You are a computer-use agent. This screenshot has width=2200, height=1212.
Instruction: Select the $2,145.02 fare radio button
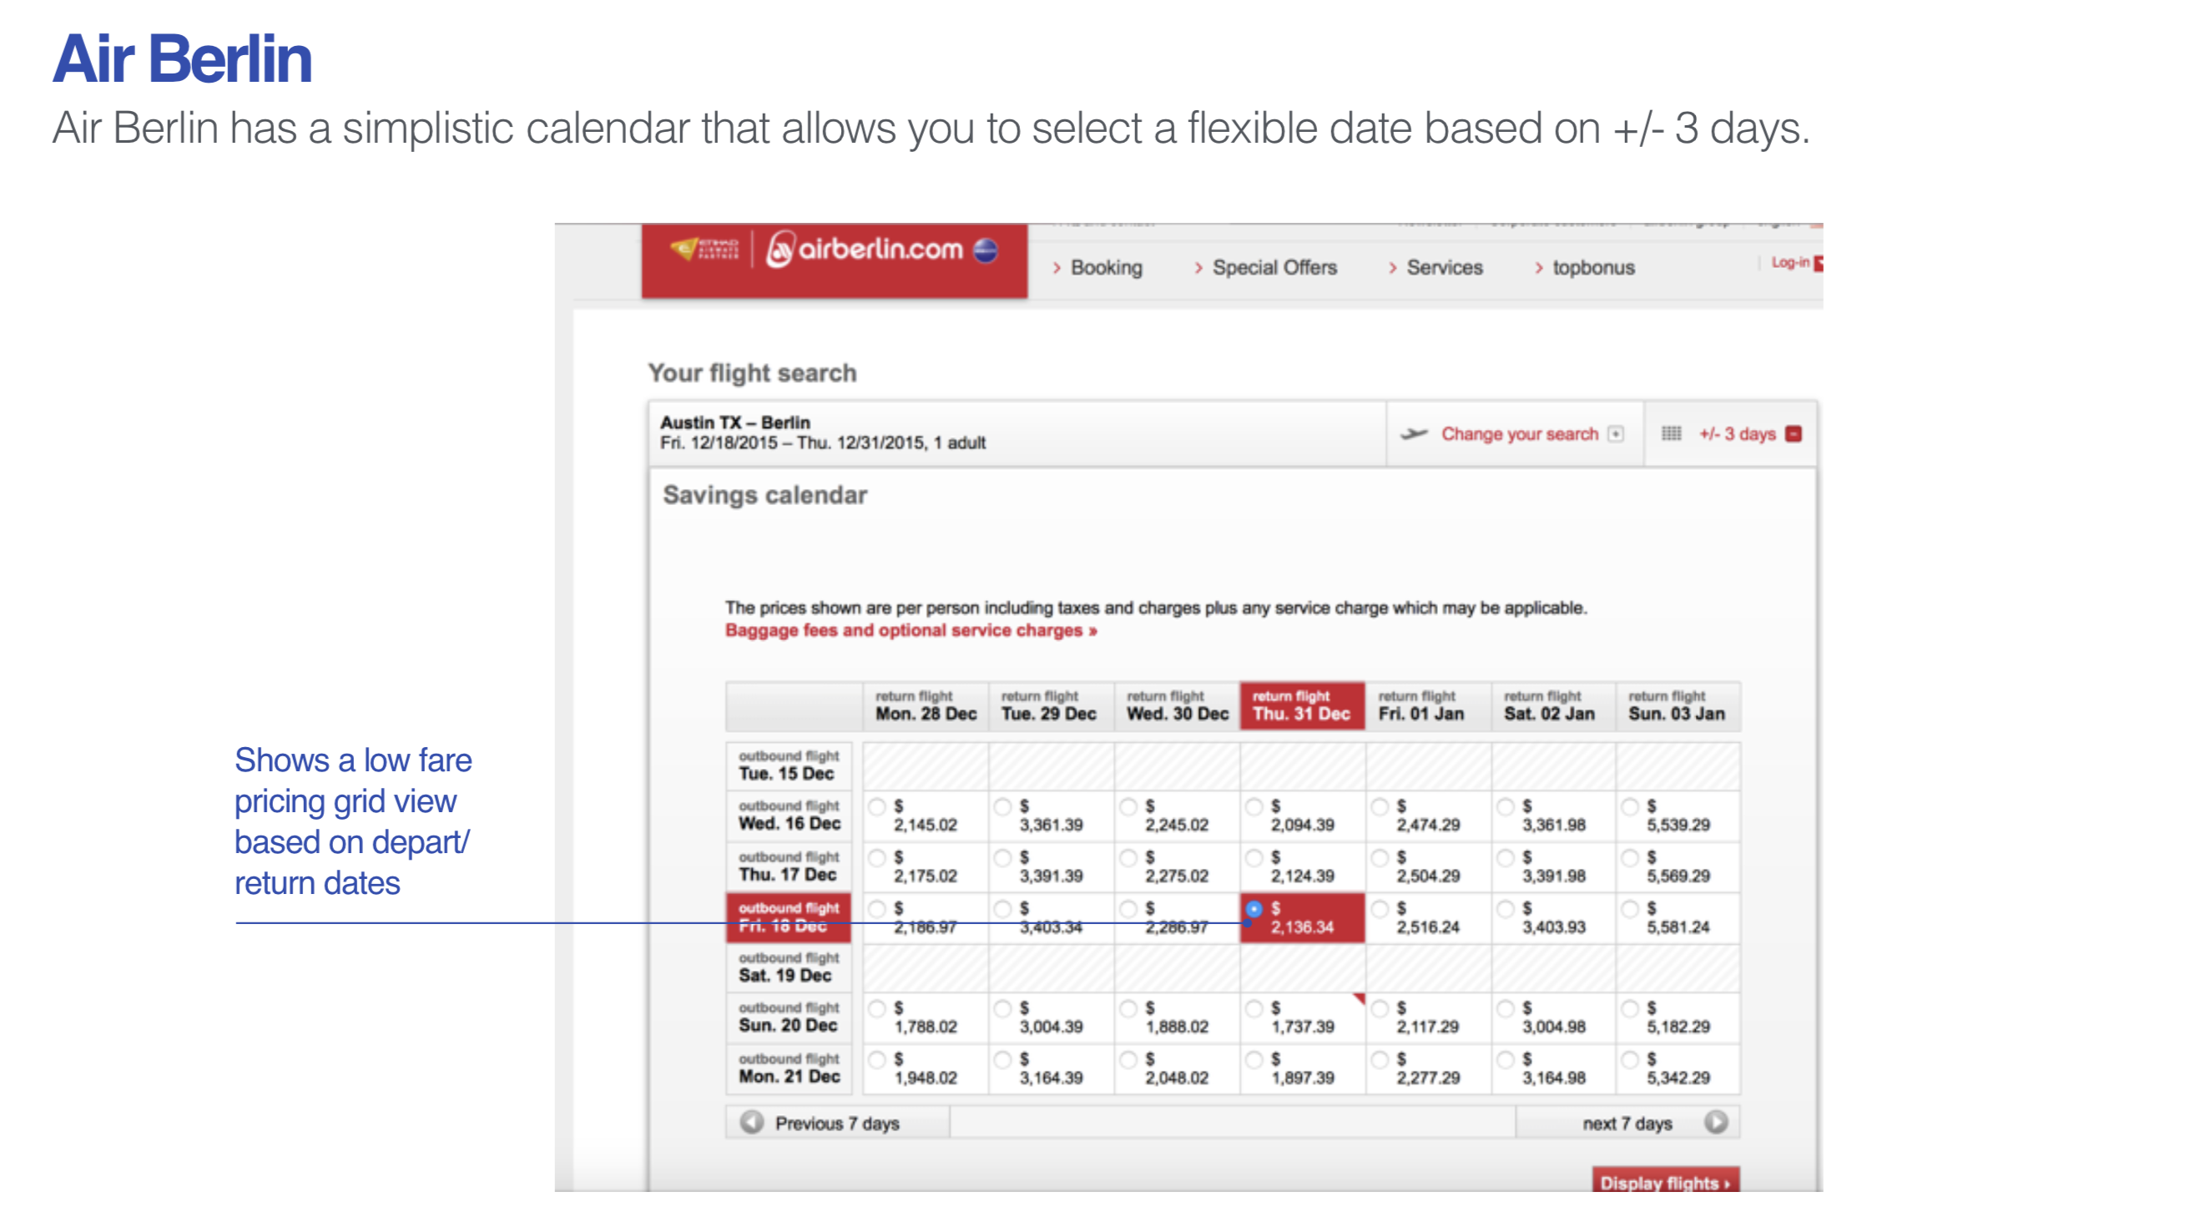coord(877,806)
